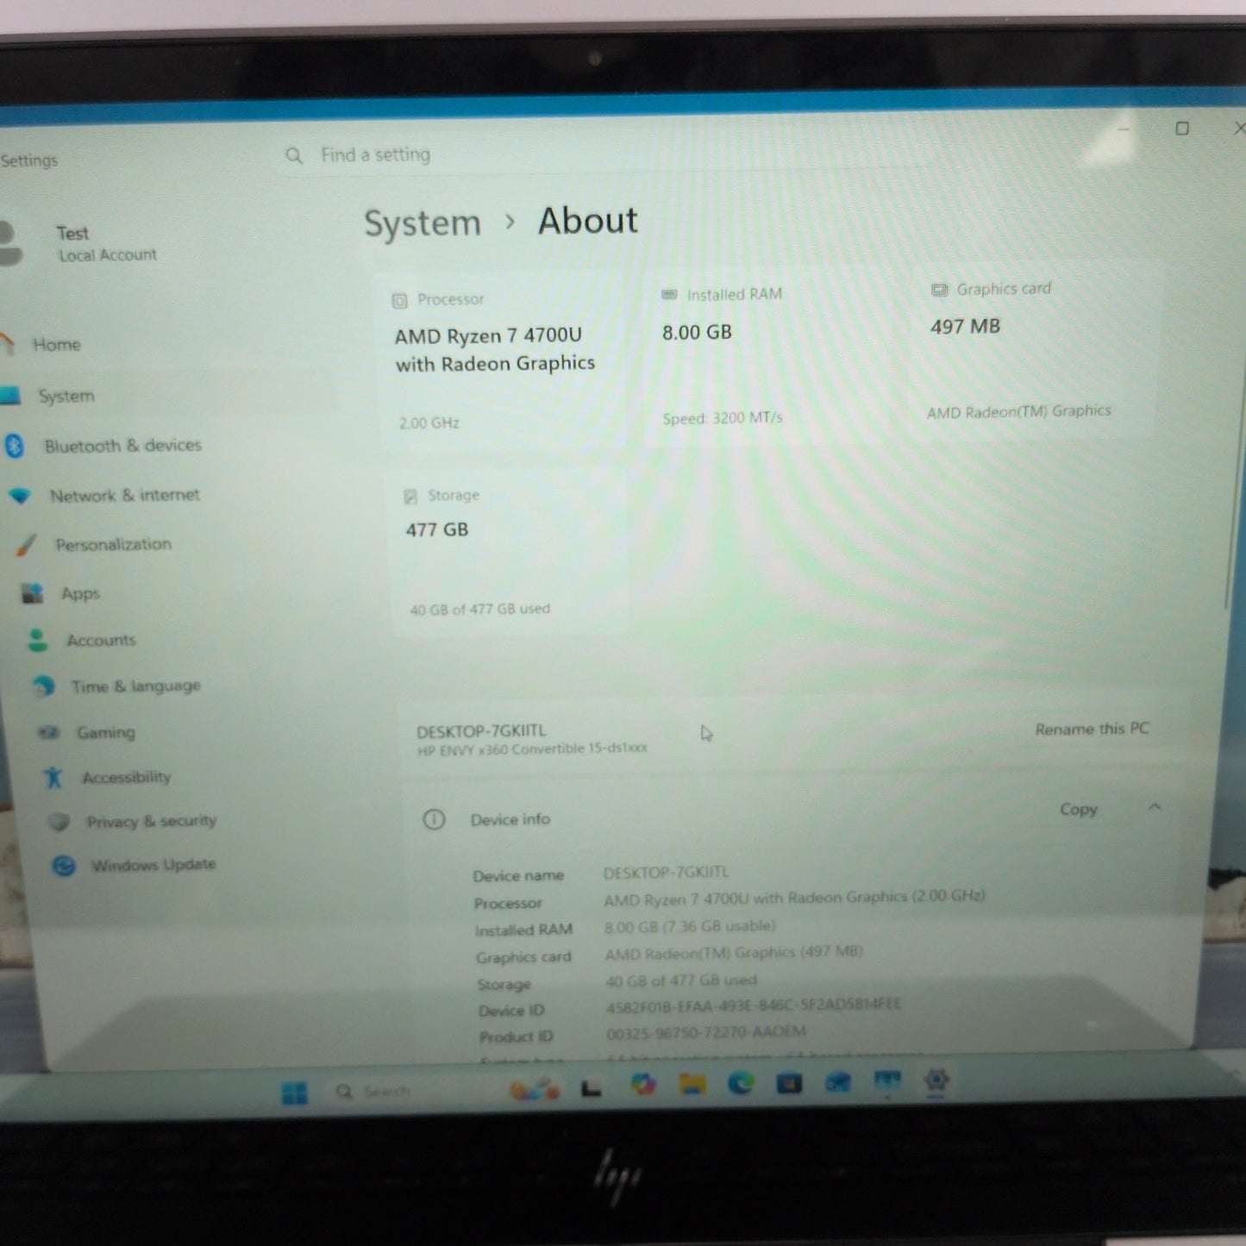Click the search magnifier icon in Settings

[294, 155]
